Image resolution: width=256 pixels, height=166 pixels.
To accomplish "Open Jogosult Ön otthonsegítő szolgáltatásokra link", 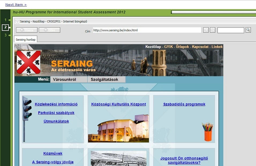I will [184, 160].
